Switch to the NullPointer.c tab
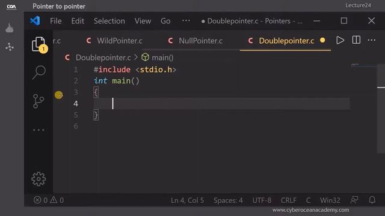The image size is (385, 216). click(196, 41)
